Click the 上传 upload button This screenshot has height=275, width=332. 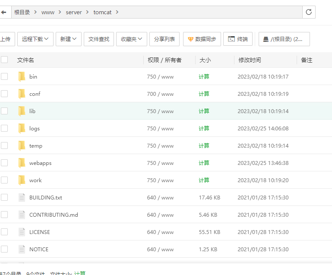6,39
